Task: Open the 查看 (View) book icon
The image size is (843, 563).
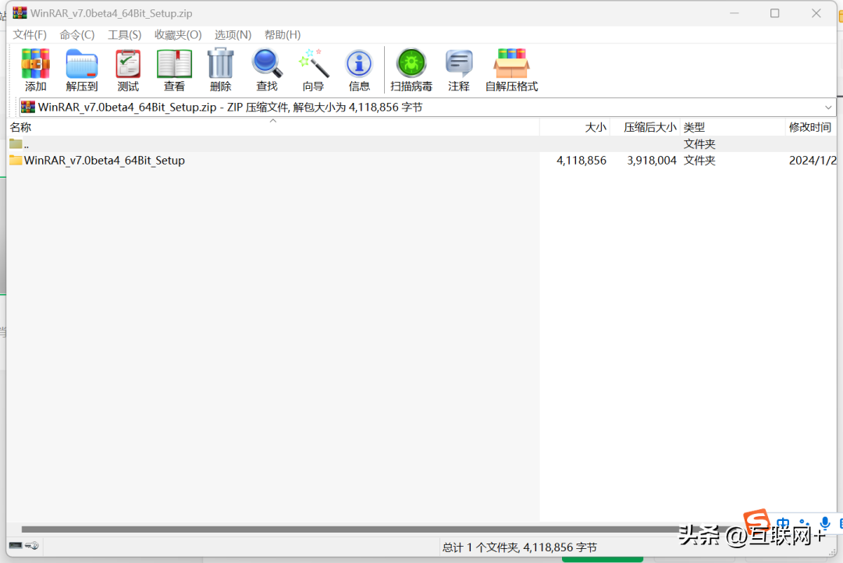Action: click(174, 70)
